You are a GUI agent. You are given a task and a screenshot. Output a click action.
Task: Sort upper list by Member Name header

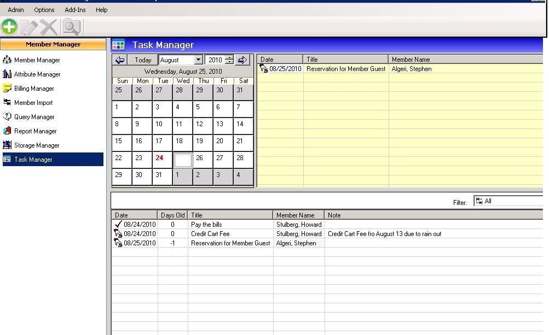coord(466,60)
